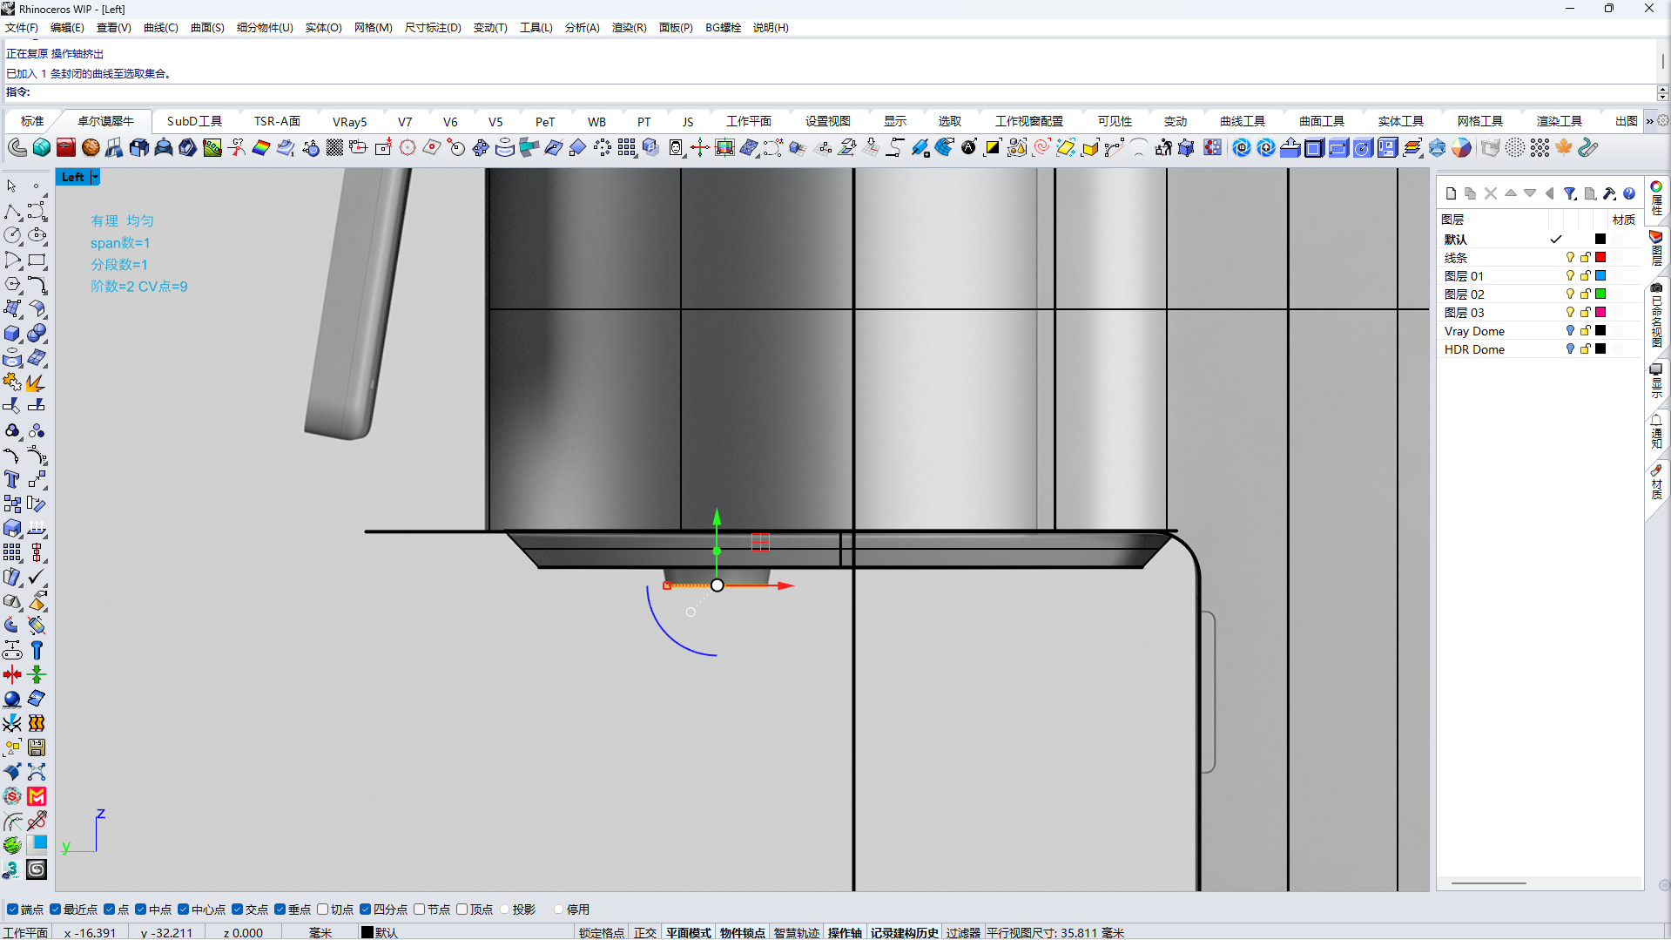Open the 文件(F) menu
1671x940 pixels.
tap(22, 28)
